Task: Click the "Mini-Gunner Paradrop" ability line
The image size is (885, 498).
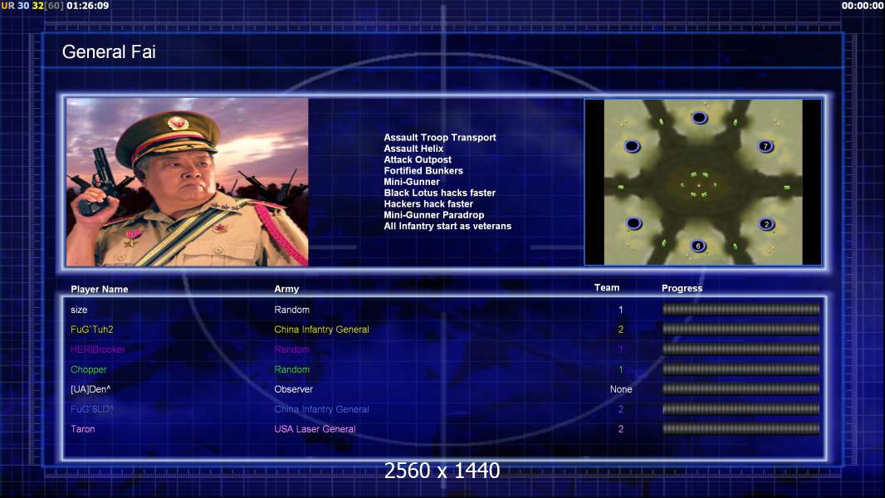Action: pyautogui.click(x=434, y=215)
